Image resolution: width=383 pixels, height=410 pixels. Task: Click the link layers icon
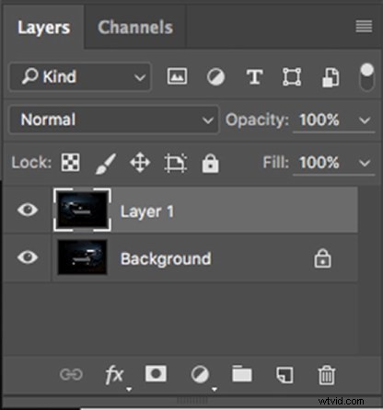71,374
